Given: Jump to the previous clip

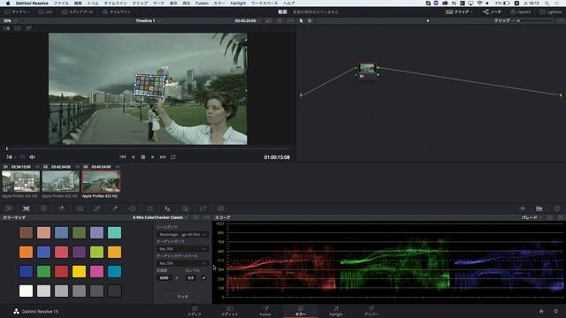Looking at the screenshot, I should click(123, 157).
